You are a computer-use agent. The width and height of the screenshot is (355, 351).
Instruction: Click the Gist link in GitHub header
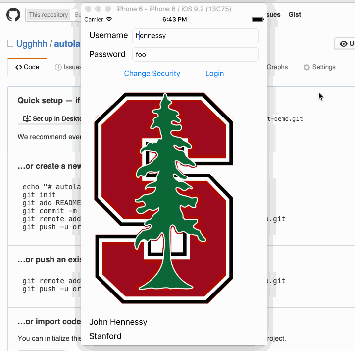pos(295,15)
